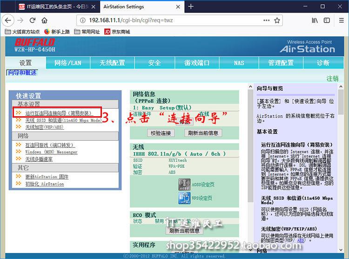
Task: Open Windows (MSN) Messenger link
Action: click(x=51, y=152)
